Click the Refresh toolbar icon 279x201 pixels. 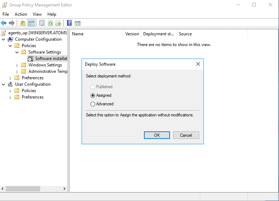(50, 23)
